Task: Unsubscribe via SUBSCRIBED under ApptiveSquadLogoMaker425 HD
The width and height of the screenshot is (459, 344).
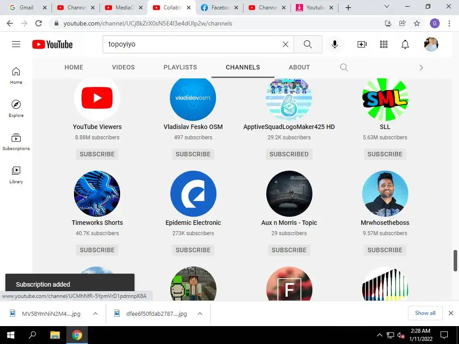Action: point(289,154)
